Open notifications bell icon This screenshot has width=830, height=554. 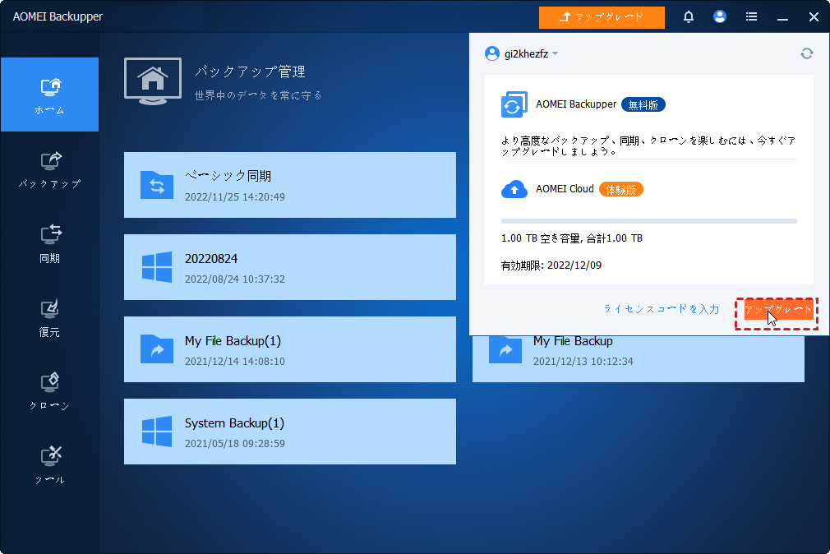point(688,17)
